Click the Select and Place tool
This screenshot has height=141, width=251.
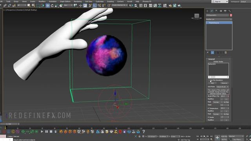(61, 5)
